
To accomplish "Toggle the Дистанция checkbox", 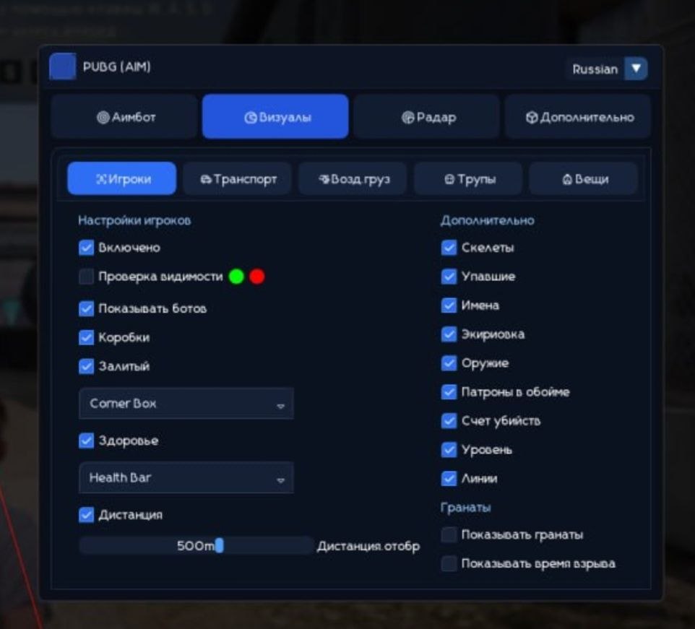I will pos(87,515).
